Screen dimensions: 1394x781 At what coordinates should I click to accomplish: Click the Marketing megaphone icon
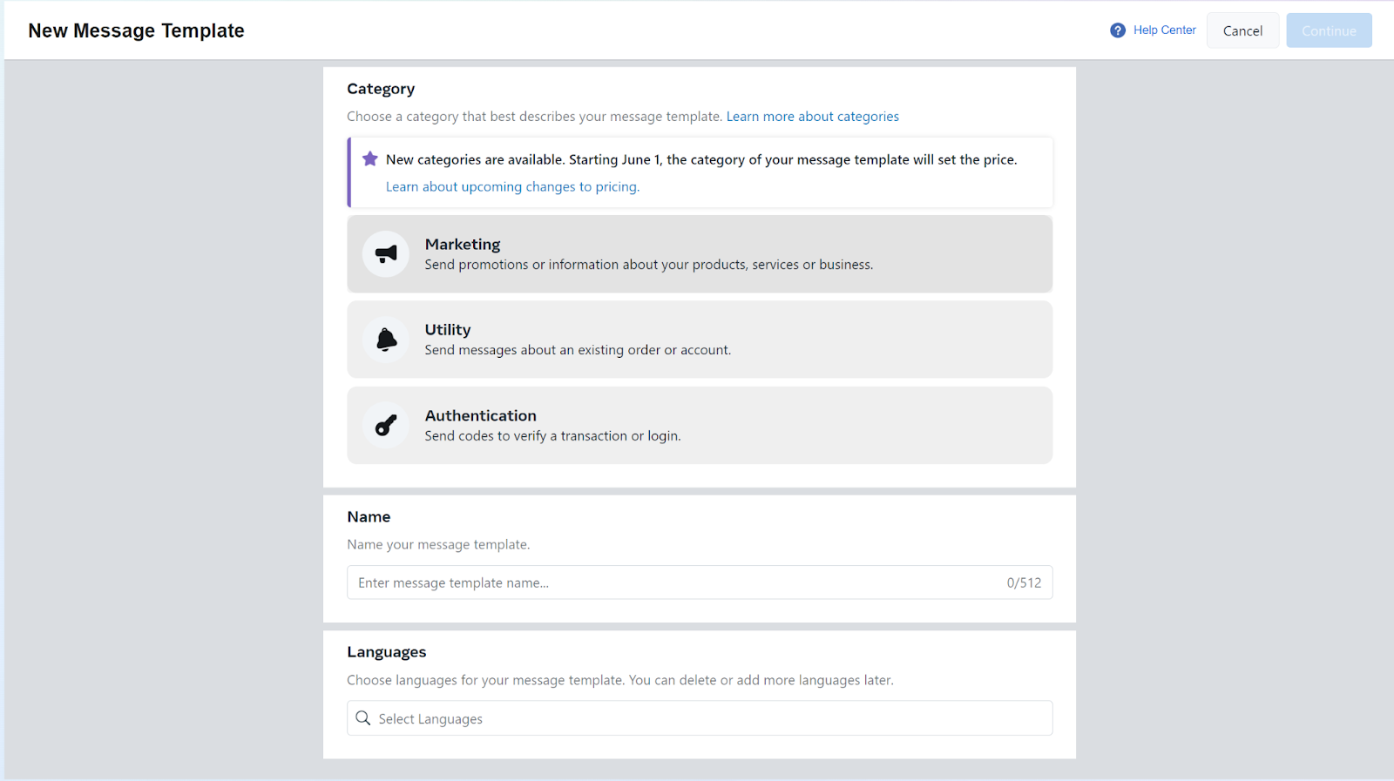coord(386,254)
